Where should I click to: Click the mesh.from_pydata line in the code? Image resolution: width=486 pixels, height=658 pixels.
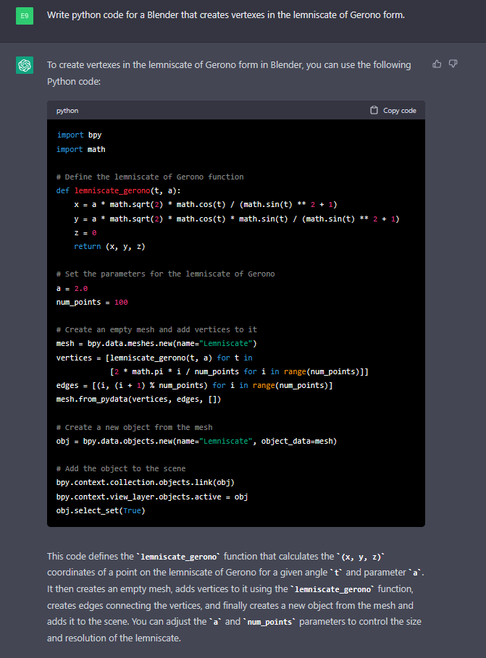point(138,400)
